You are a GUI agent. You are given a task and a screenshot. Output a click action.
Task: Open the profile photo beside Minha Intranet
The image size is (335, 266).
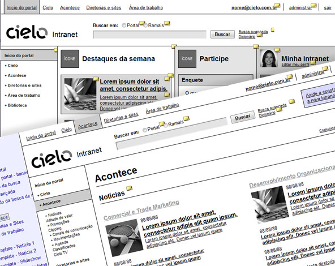[269, 58]
